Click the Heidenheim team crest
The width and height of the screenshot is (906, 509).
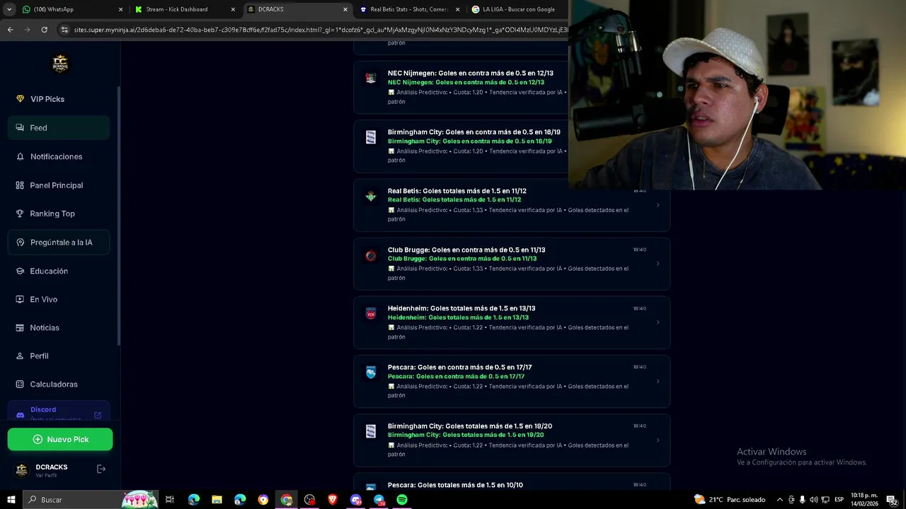(371, 314)
